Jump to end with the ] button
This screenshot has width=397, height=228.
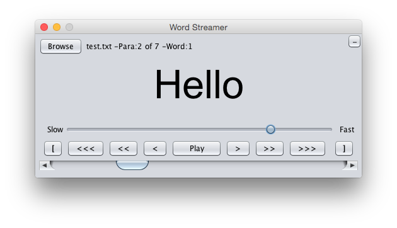[x=344, y=148]
